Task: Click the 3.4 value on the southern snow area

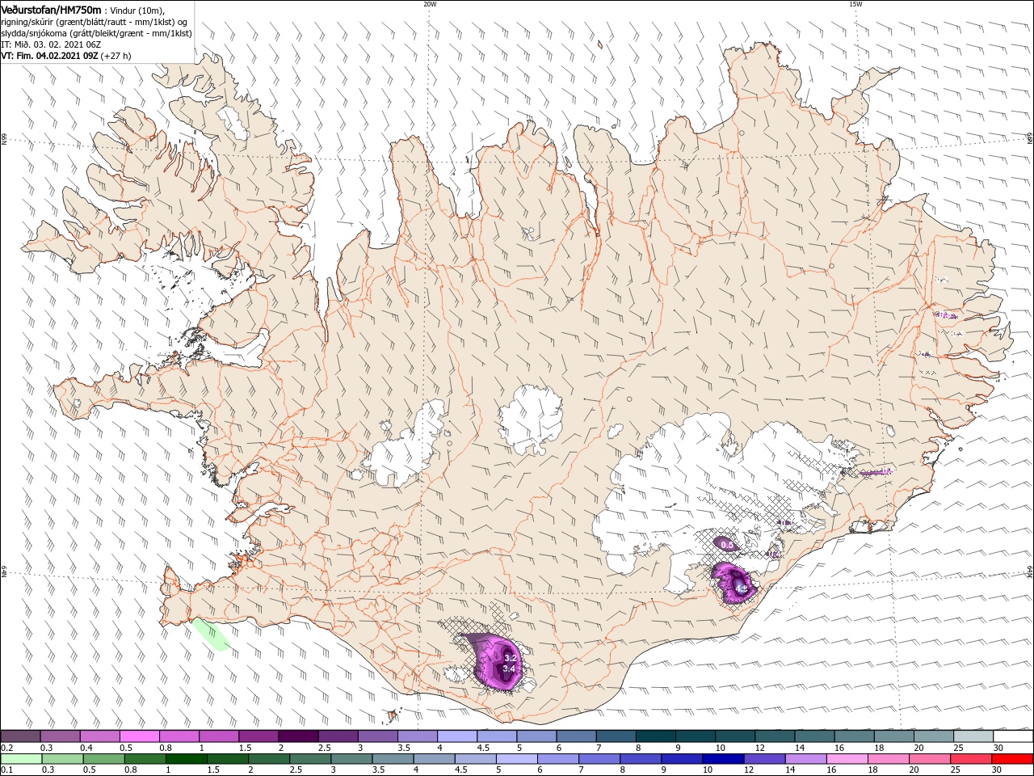Action: 509,668
